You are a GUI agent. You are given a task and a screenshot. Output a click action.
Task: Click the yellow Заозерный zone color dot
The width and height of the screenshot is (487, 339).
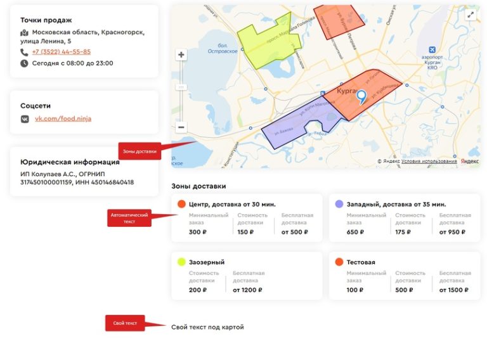(x=181, y=262)
